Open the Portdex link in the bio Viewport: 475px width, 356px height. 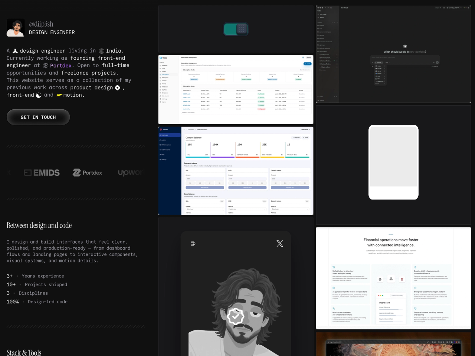point(61,66)
